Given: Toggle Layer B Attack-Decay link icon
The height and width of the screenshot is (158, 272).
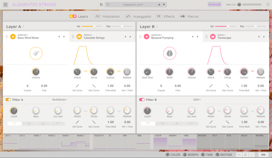Looking at the screenshot, I should [x=219, y=71].
